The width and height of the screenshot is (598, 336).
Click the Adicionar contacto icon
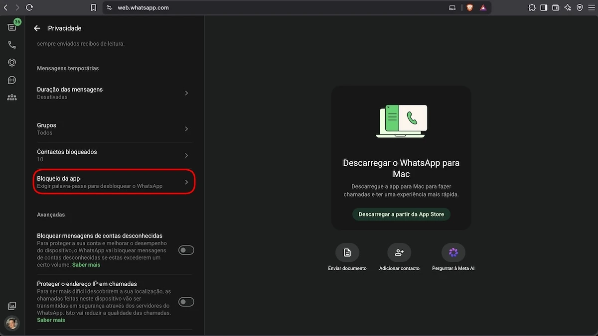pyautogui.click(x=399, y=253)
